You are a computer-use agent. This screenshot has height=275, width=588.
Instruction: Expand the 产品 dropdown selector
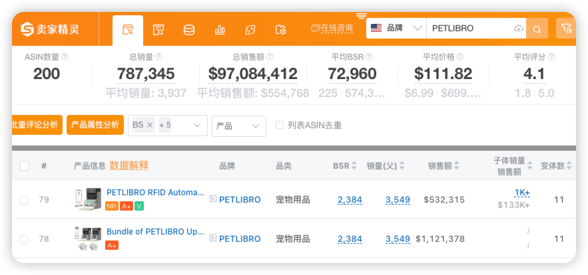[238, 126]
